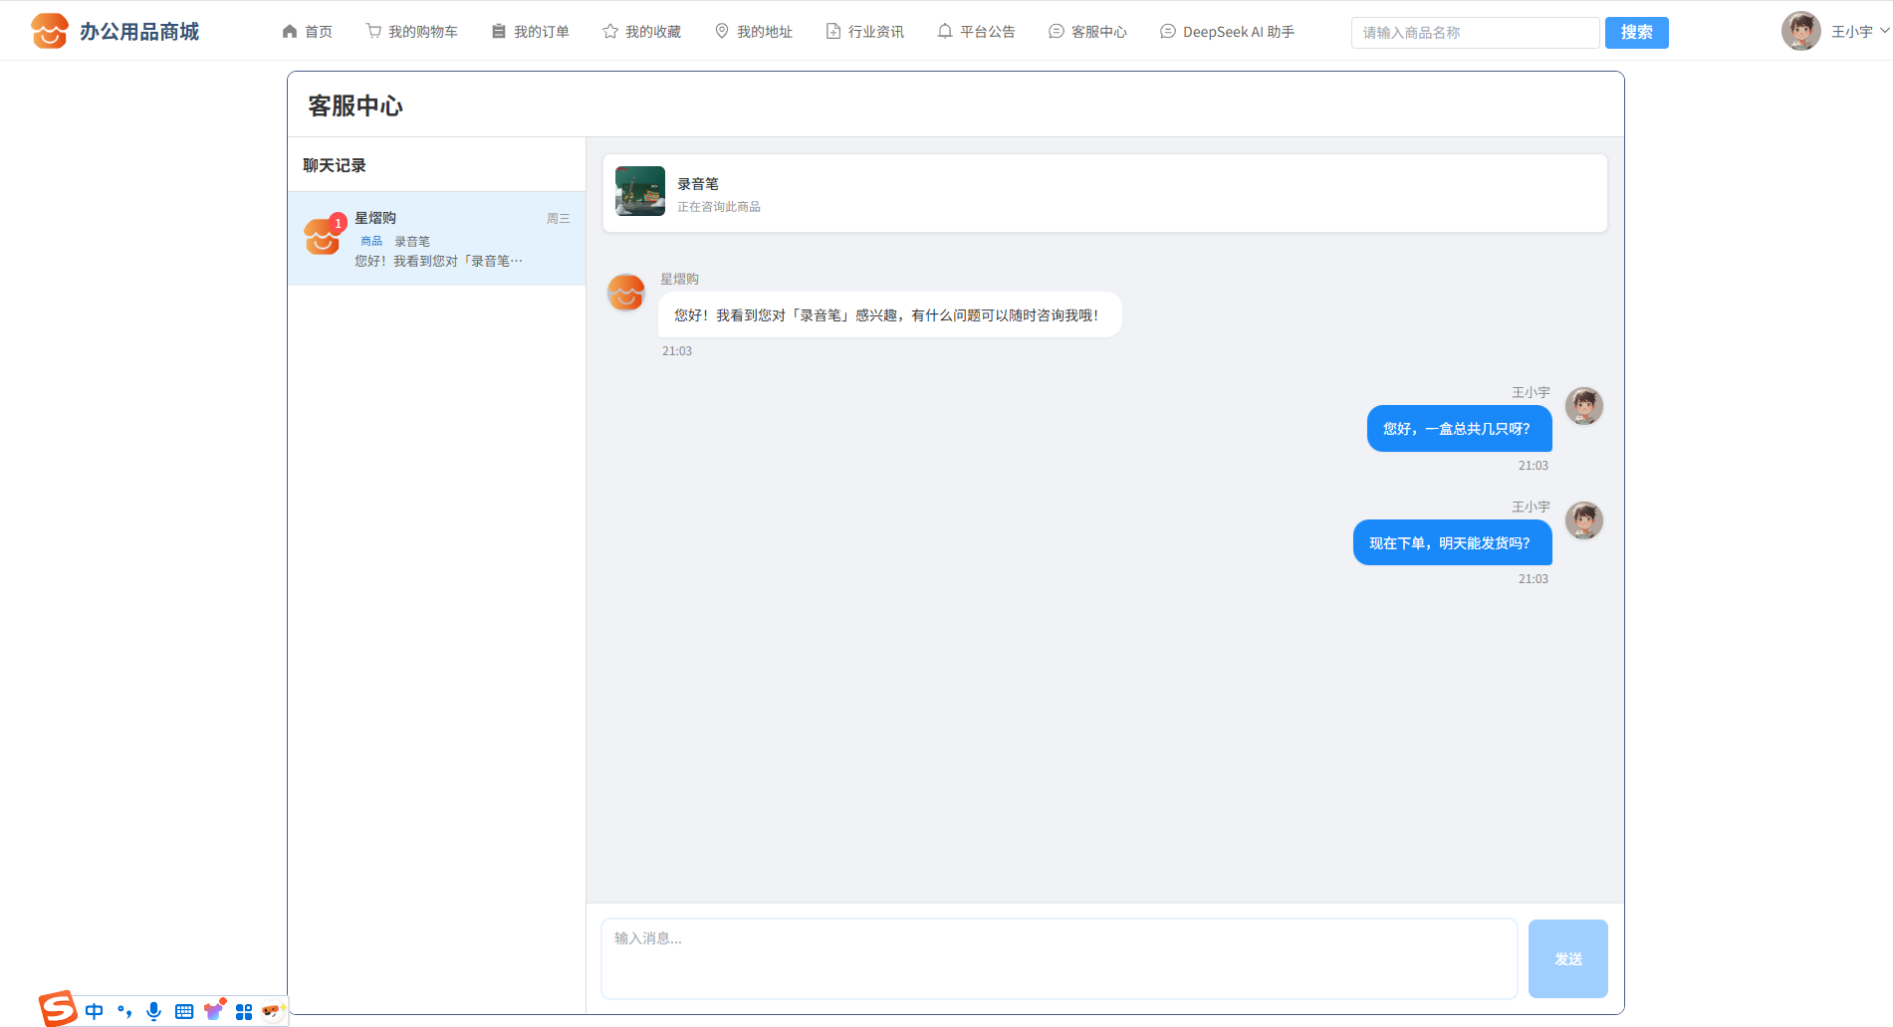Expand the 王小宇 user dropdown arrow

tap(1884, 31)
